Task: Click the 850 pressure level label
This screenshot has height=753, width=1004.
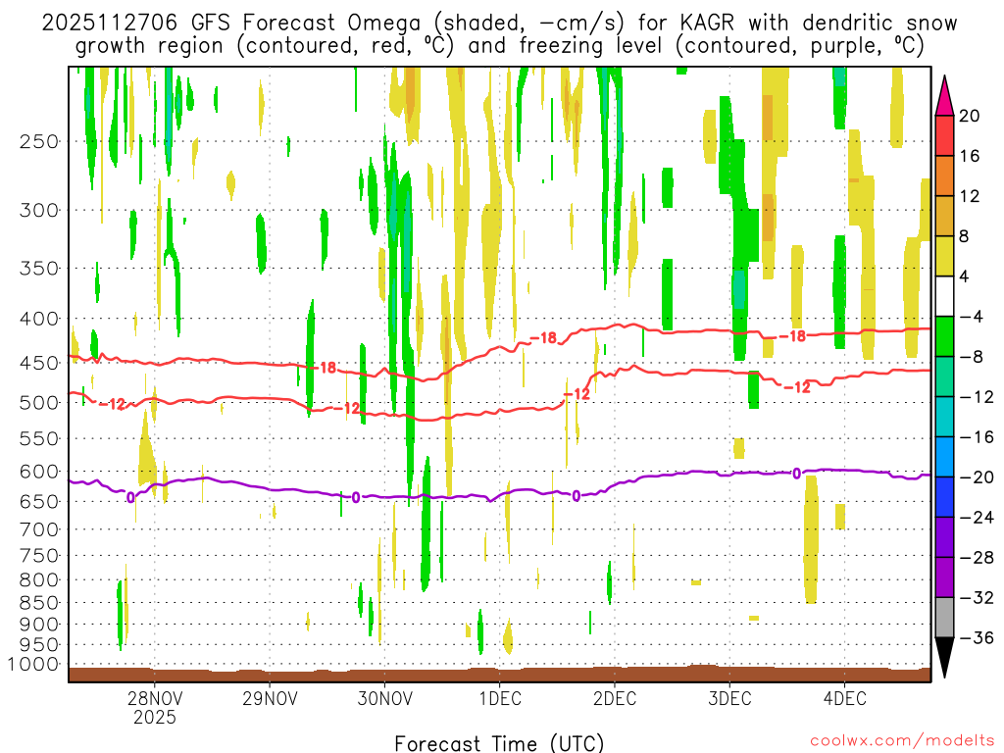Action: [x=39, y=603]
